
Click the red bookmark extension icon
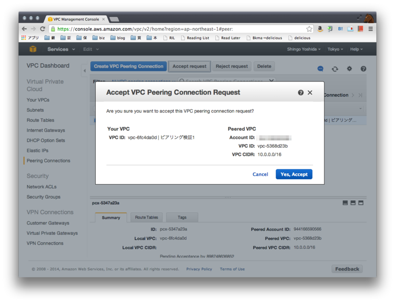(360, 29)
